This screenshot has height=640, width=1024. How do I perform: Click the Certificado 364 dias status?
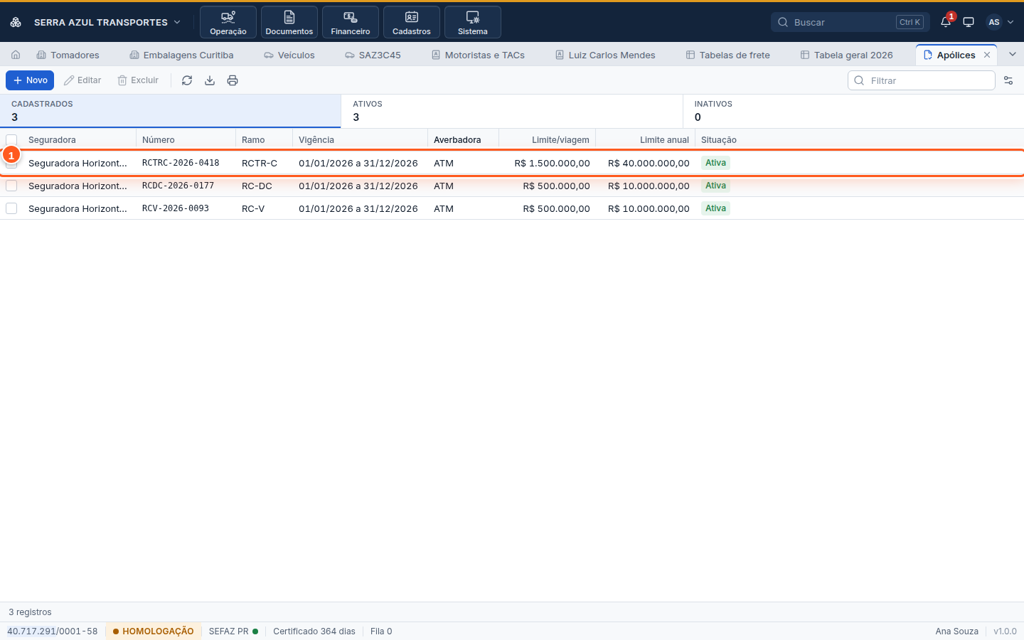click(314, 631)
